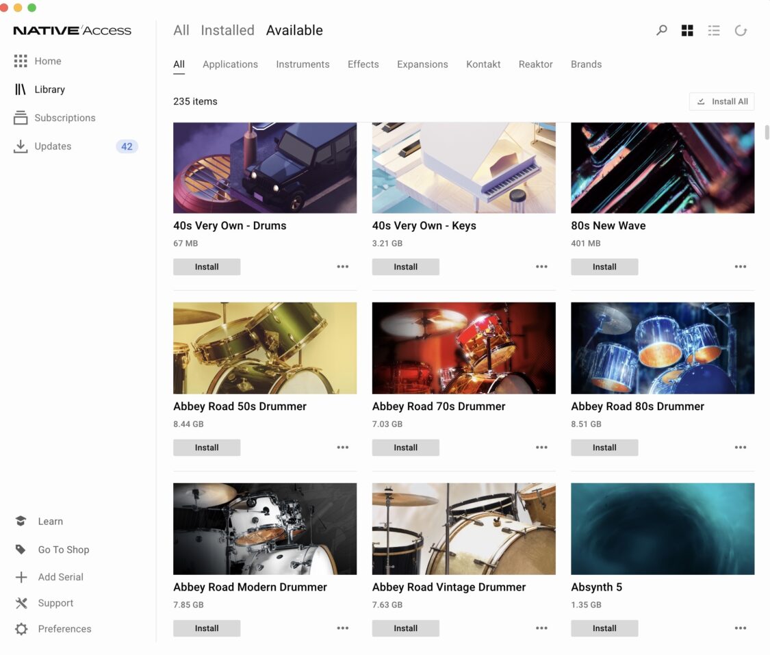Switch to grid view layout

tap(687, 31)
